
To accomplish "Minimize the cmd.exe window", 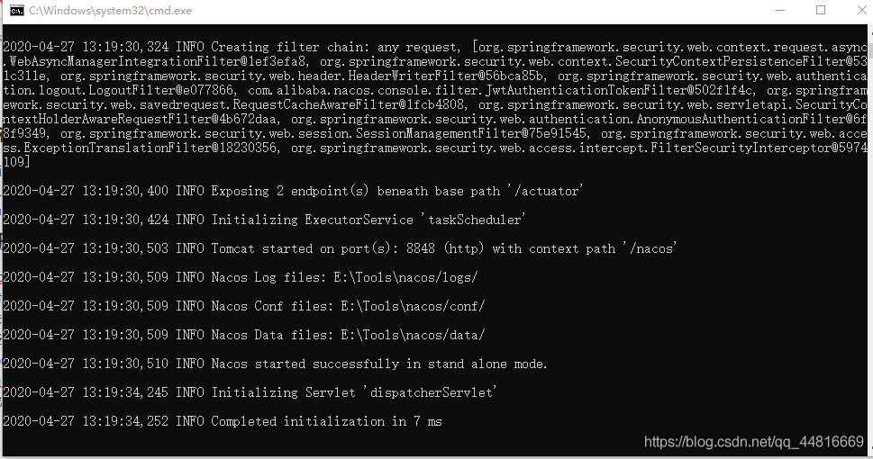I will (780, 11).
